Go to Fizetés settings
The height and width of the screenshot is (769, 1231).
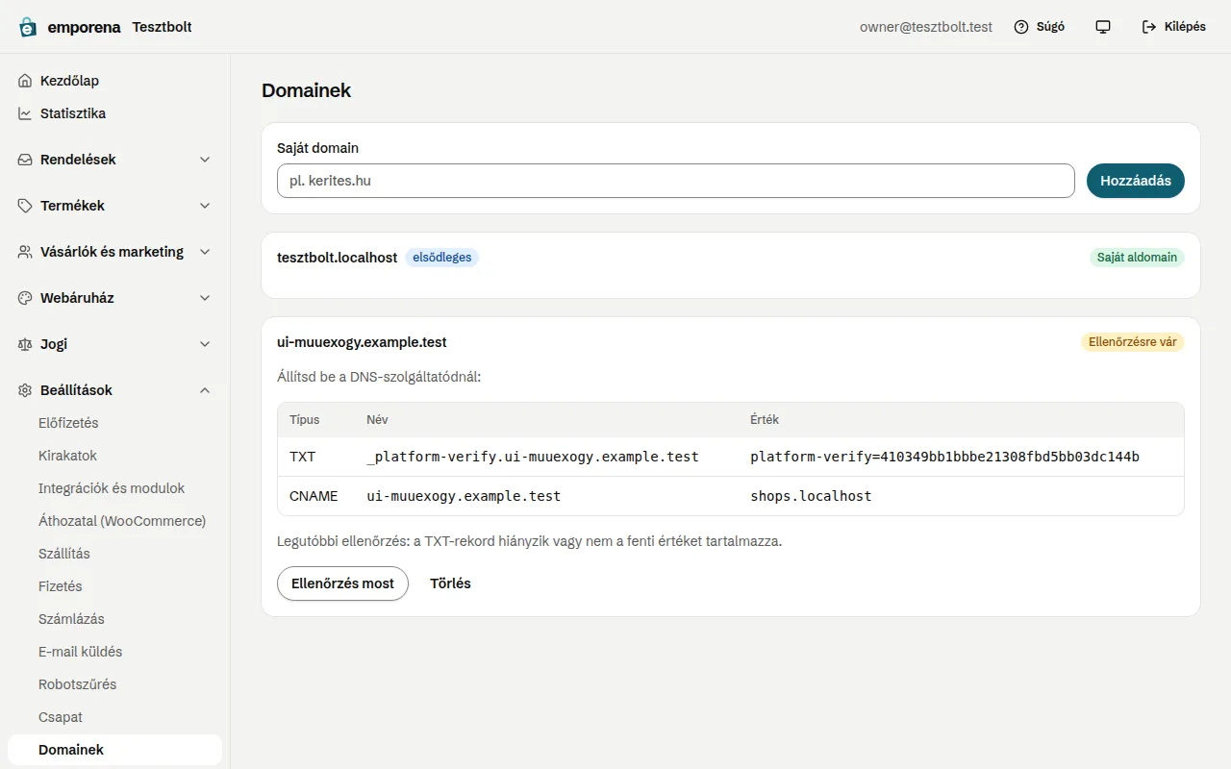pos(114,586)
